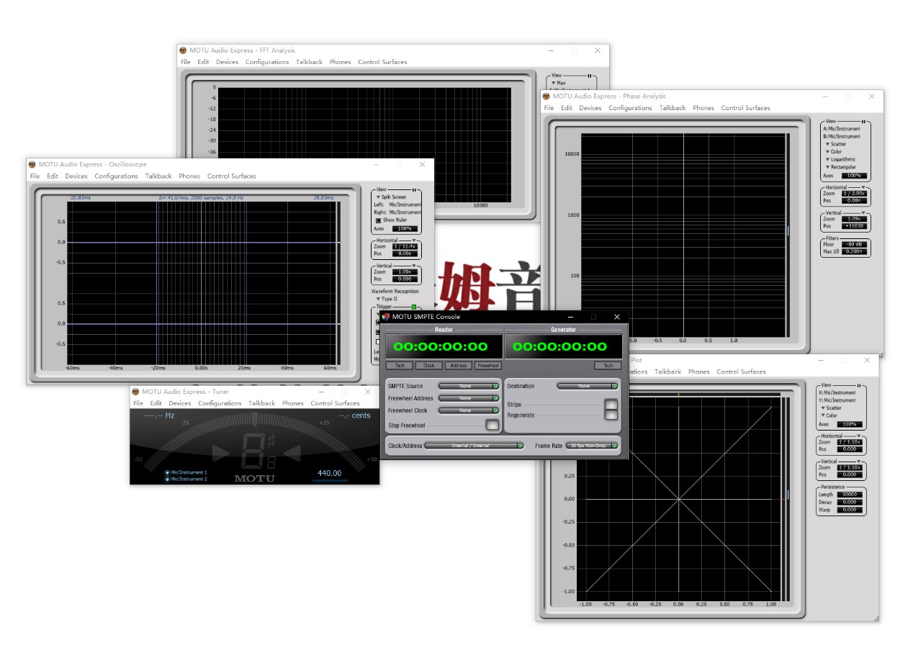Click the Address button under Reader
This screenshot has width=913, height=648.
[x=458, y=366]
